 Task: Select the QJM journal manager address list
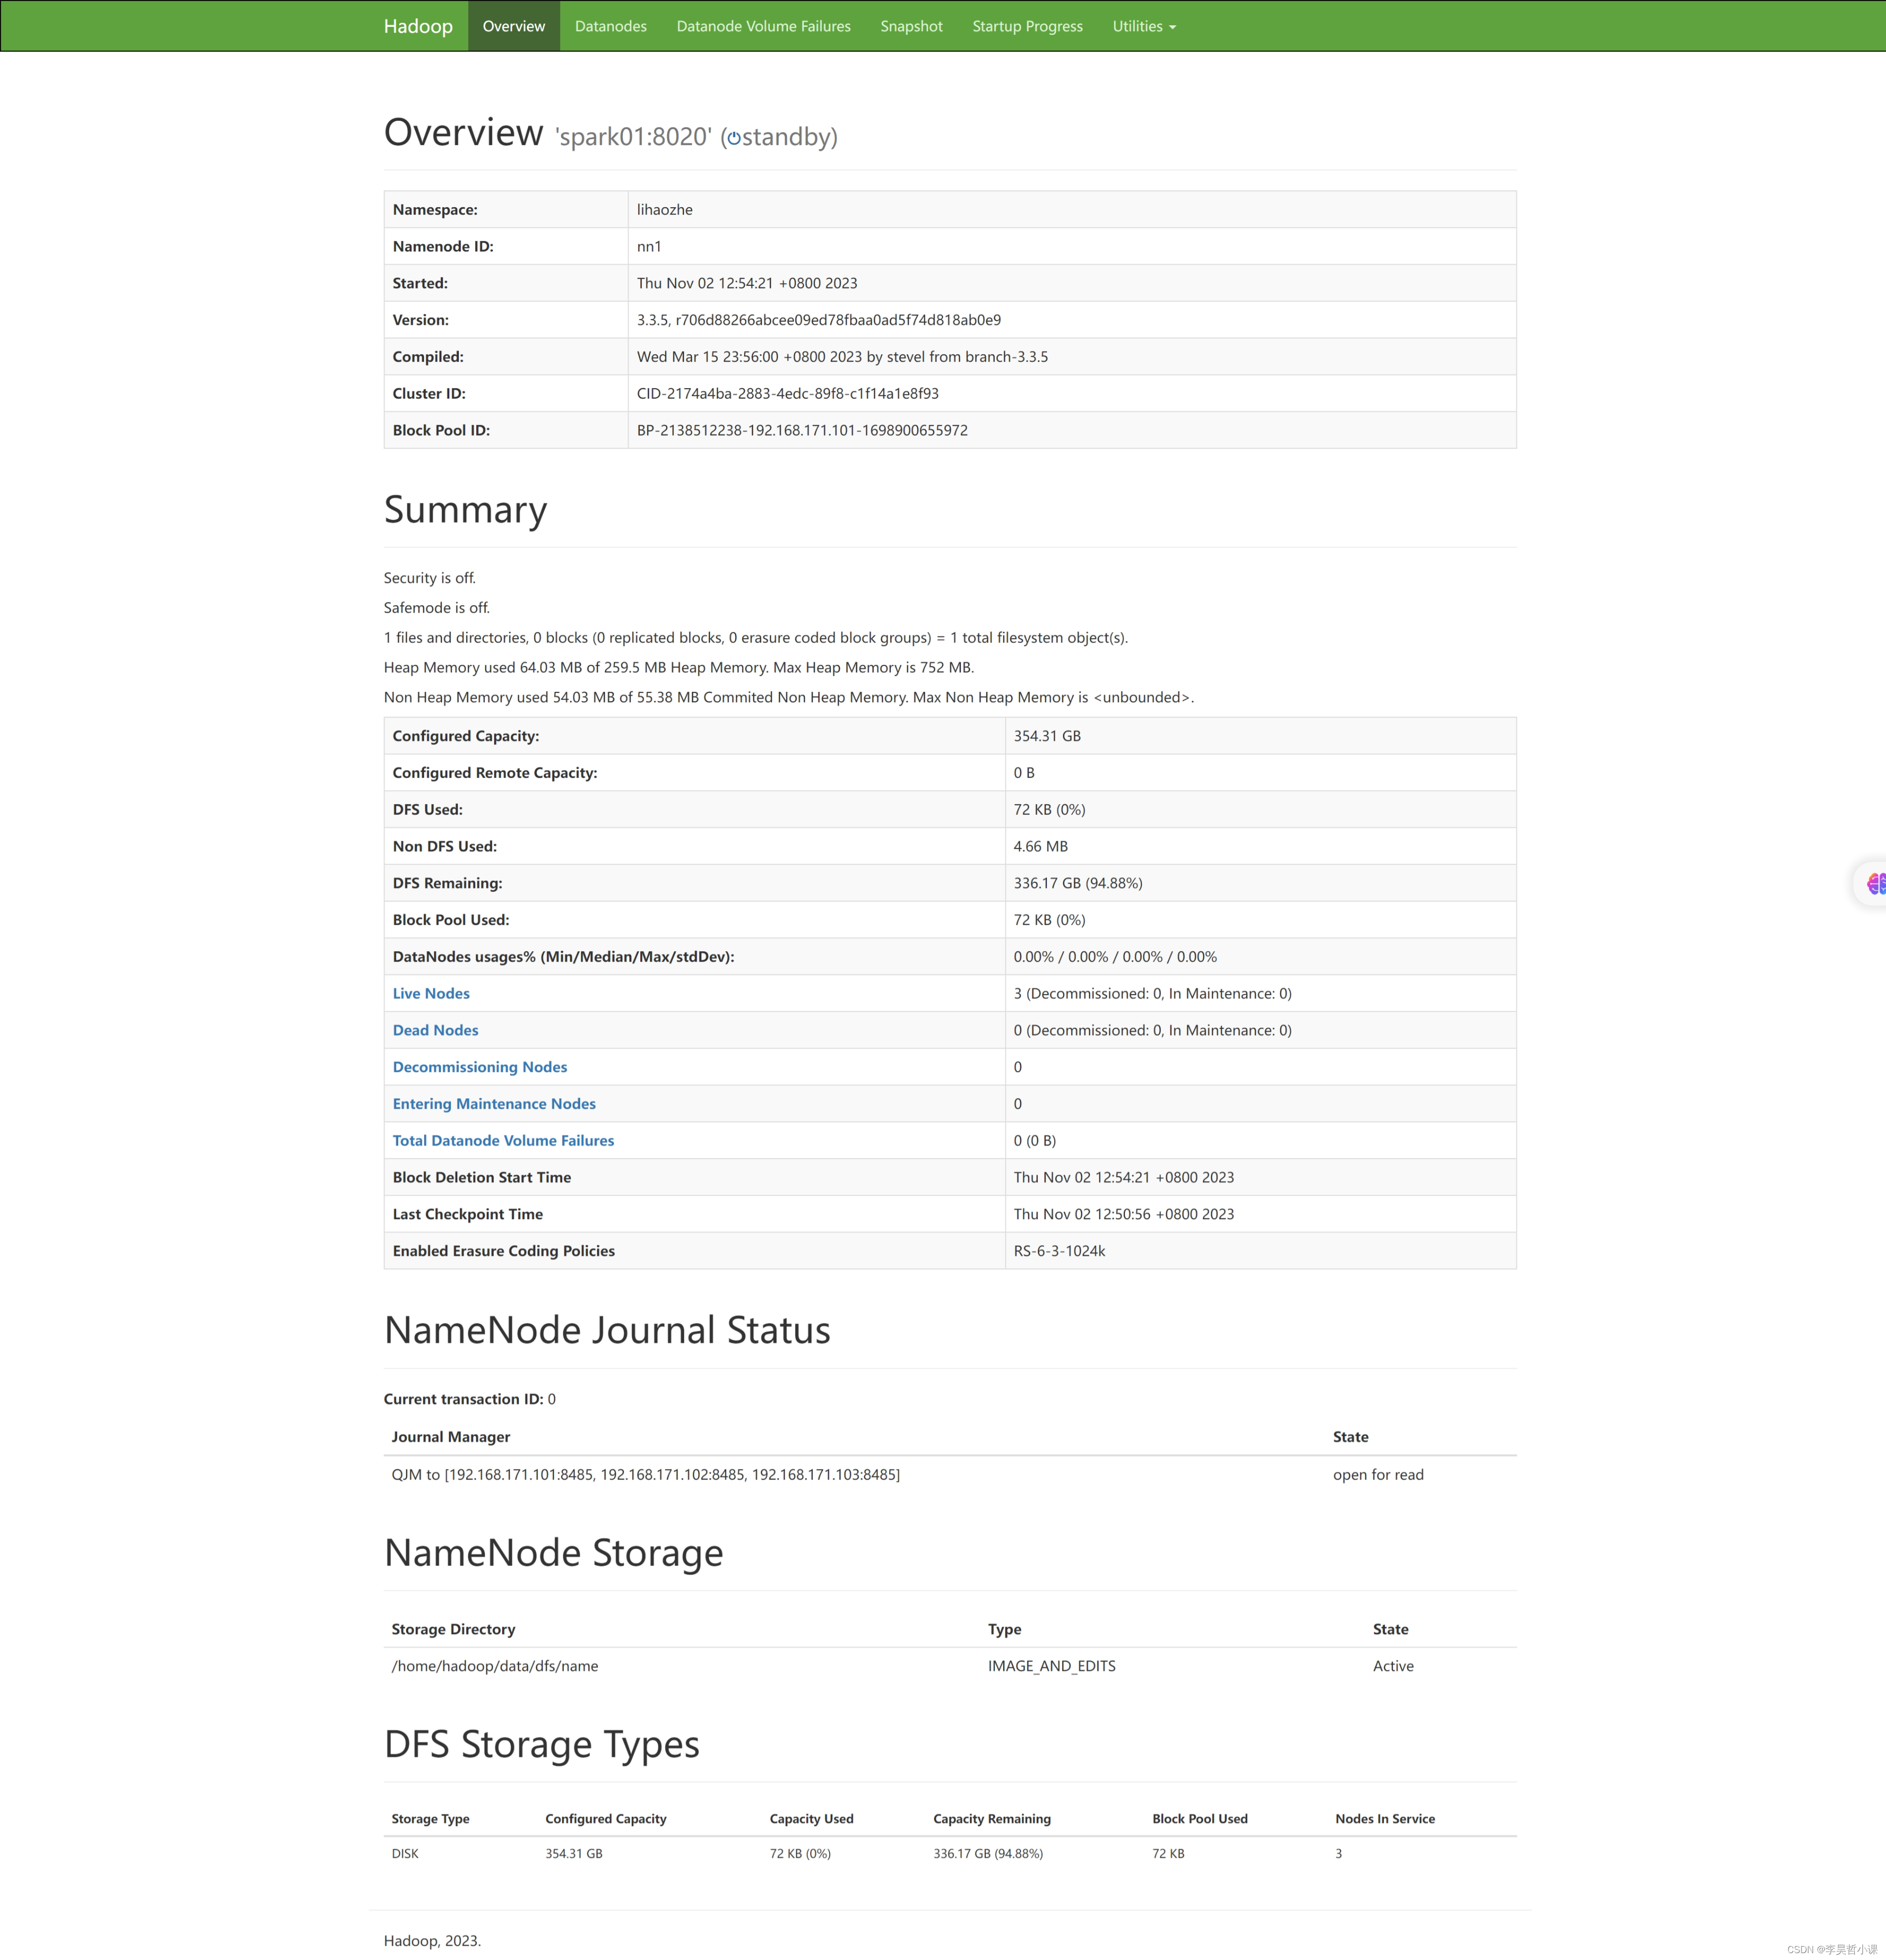point(646,1475)
